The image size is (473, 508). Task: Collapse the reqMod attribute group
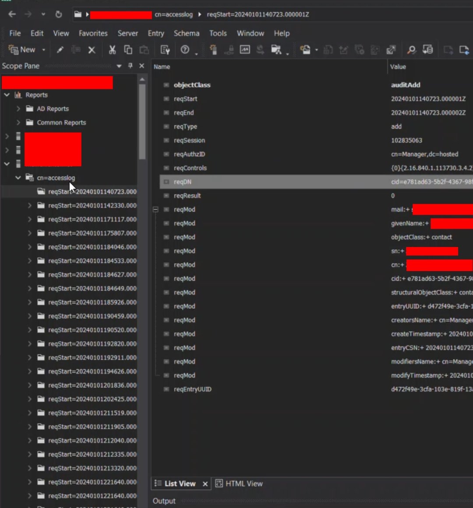pos(155,210)
